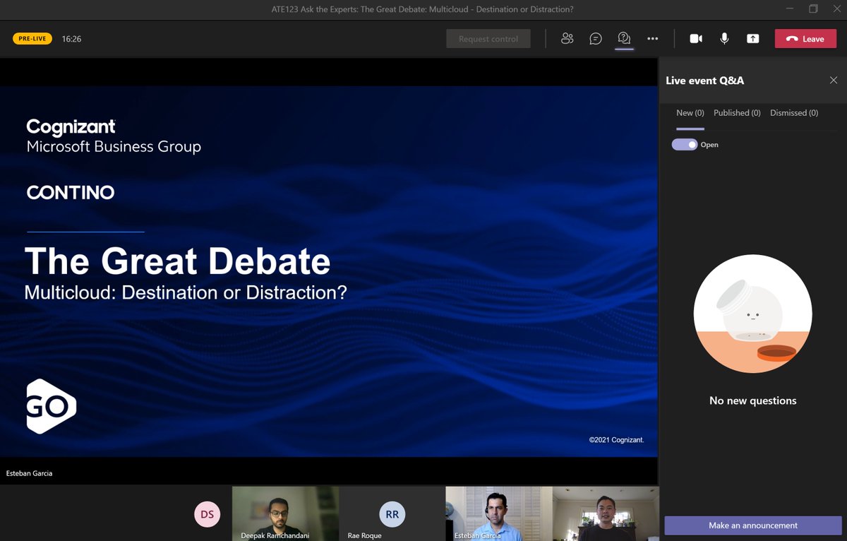
Task: Open the participants panel icon
Action: tap(567, 39)
